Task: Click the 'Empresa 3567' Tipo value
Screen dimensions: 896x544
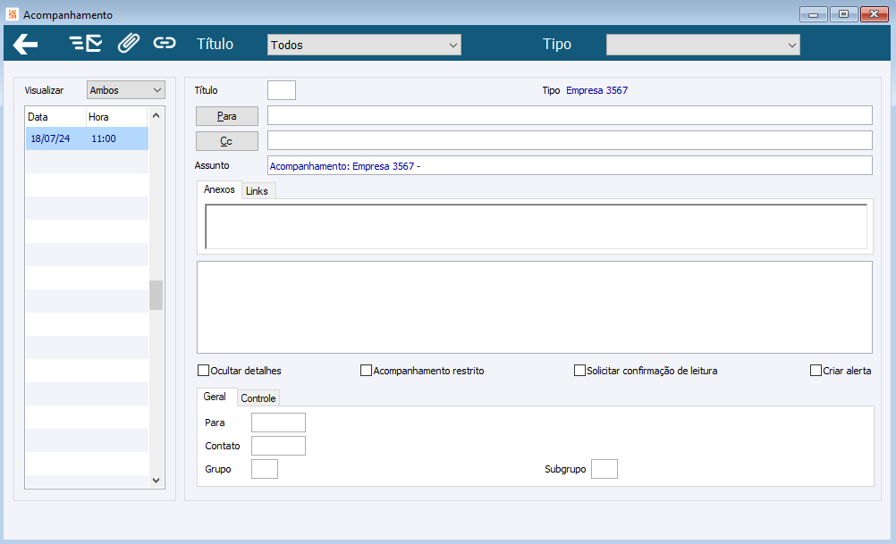Action: tap(596, 90)
